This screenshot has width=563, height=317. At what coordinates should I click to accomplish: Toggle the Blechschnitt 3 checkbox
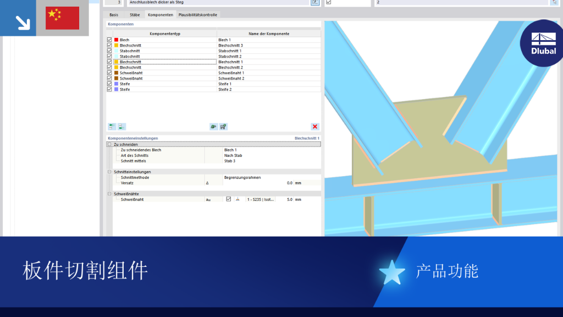point(109,45)
